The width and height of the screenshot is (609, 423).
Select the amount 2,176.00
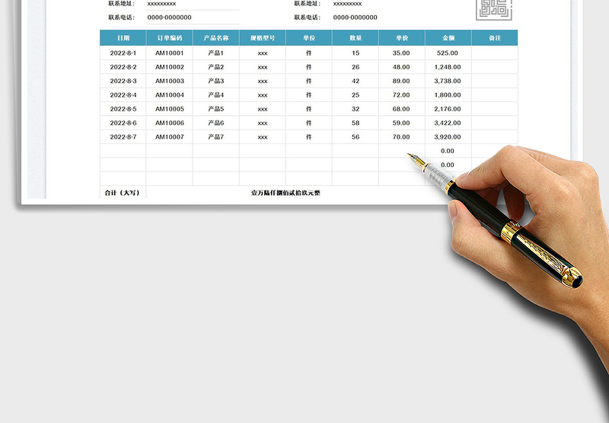click(448, 109)
